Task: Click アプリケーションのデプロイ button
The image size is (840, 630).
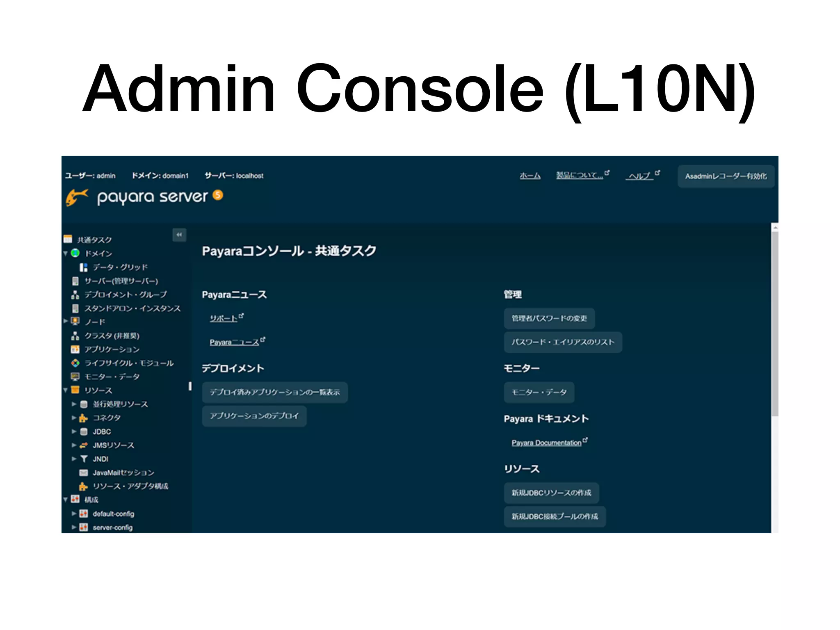Action: 254,416
